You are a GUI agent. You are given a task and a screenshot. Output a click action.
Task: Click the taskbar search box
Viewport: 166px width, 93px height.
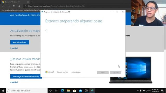[x=27, y=91]
